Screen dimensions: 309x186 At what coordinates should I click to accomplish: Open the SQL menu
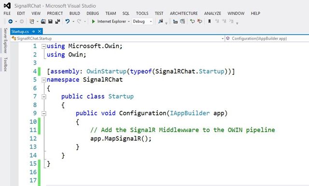click(x=126, y=13)
